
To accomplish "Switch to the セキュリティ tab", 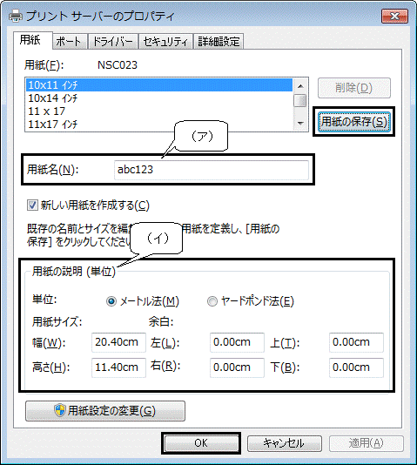I will point(165,42).
